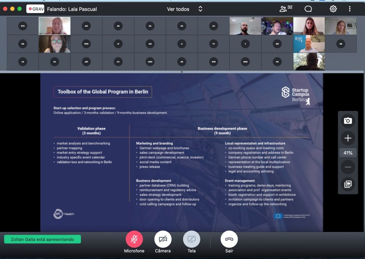Expand the 'Ver todos' view selector

click(178, 9)
